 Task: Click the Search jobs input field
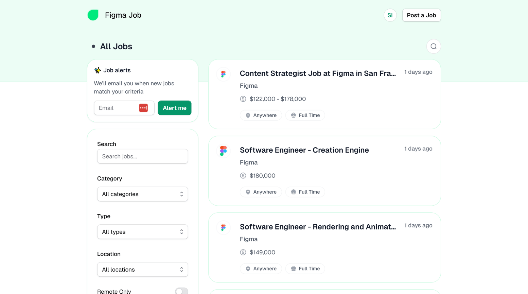point(142,156)
